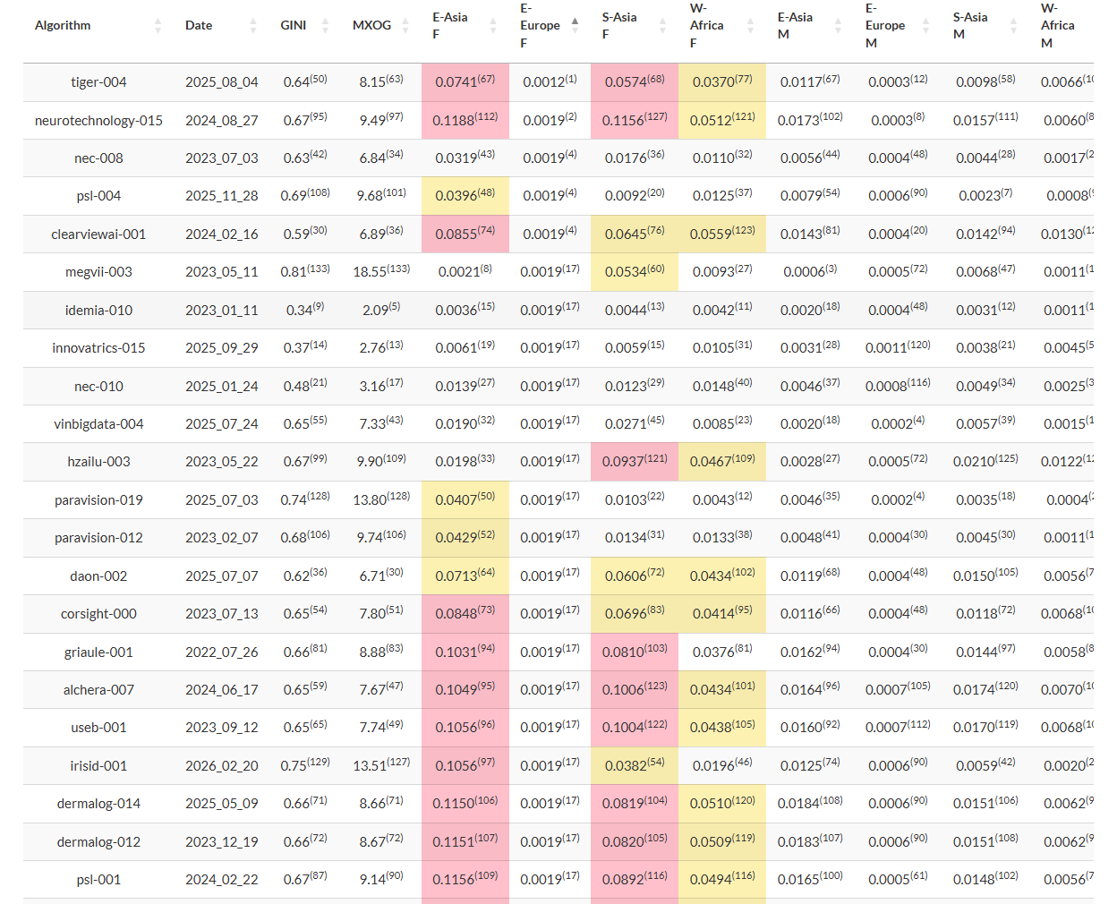
Task: Select the W-Africa M column header
Action: pyautogui.click(x=1058, y=26)
